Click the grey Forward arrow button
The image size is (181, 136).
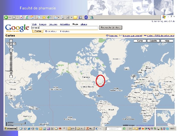tap(14, 17)
